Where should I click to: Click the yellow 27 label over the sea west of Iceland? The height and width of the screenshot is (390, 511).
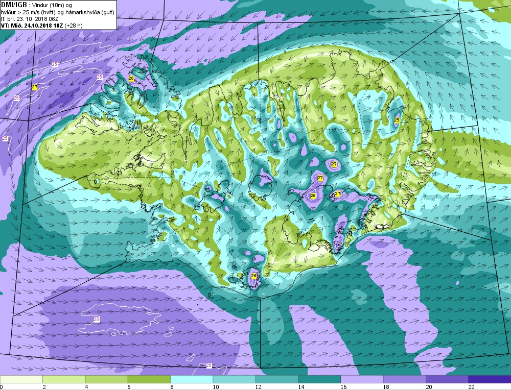coord(35,87)
